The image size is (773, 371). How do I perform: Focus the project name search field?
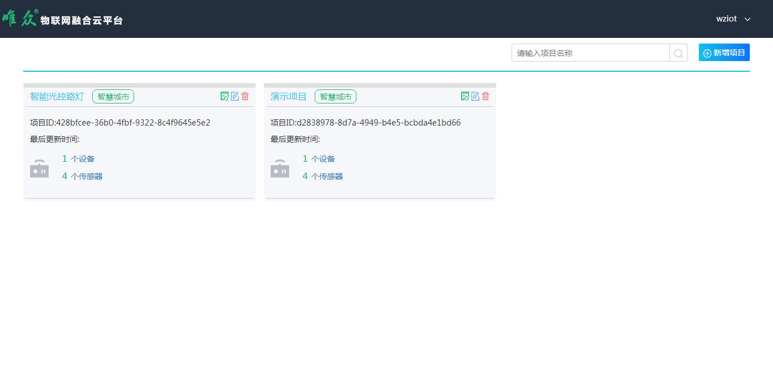pos(590,53)
